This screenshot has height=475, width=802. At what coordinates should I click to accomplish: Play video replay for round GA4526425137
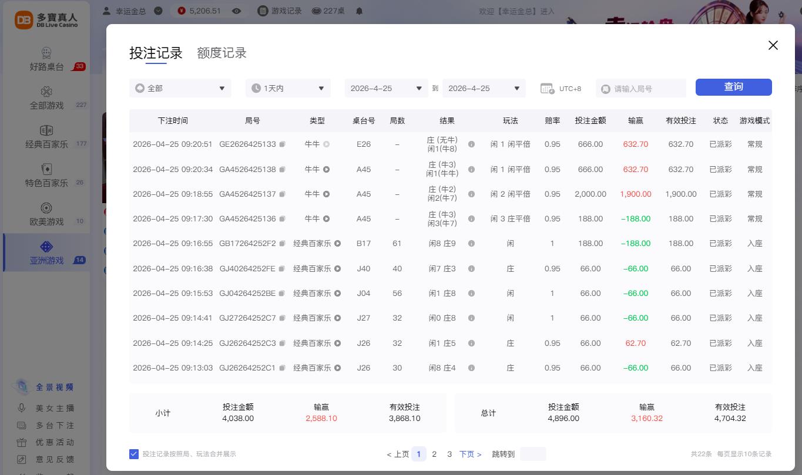pos(326,194)
